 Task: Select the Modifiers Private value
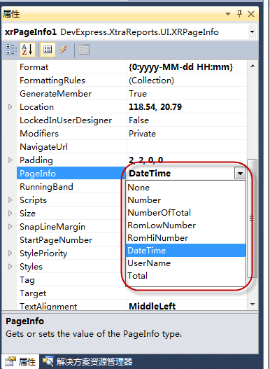tap(186, 134)
